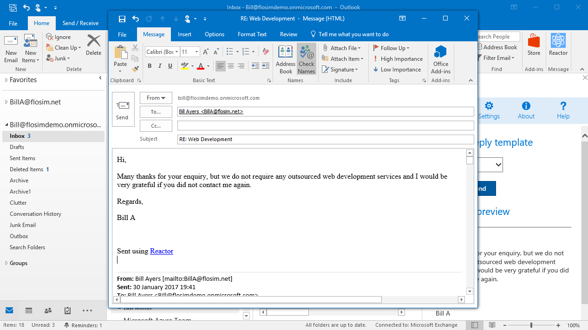Click into the Subject field
The image size is (588, 330).
326,139
